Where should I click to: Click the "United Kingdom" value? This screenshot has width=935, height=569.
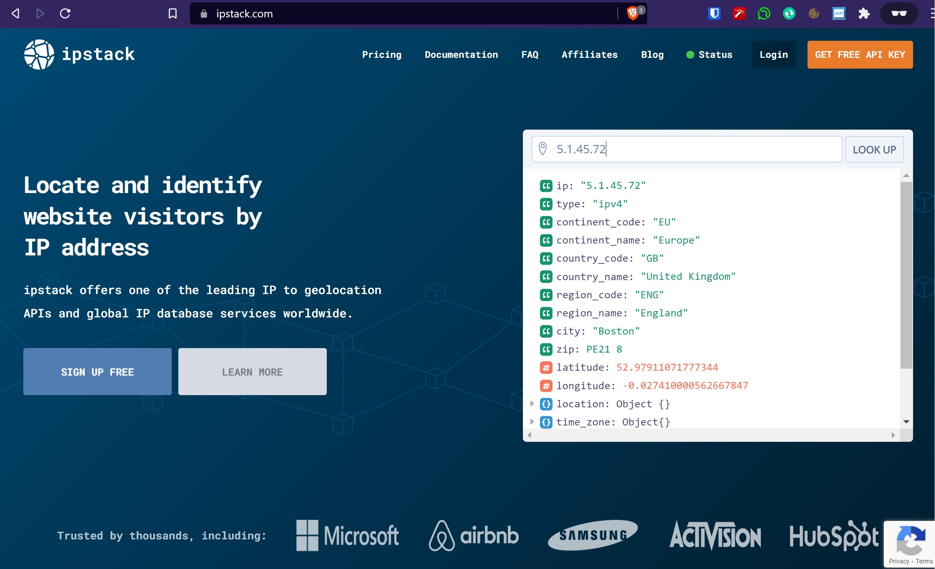[688, 276]
